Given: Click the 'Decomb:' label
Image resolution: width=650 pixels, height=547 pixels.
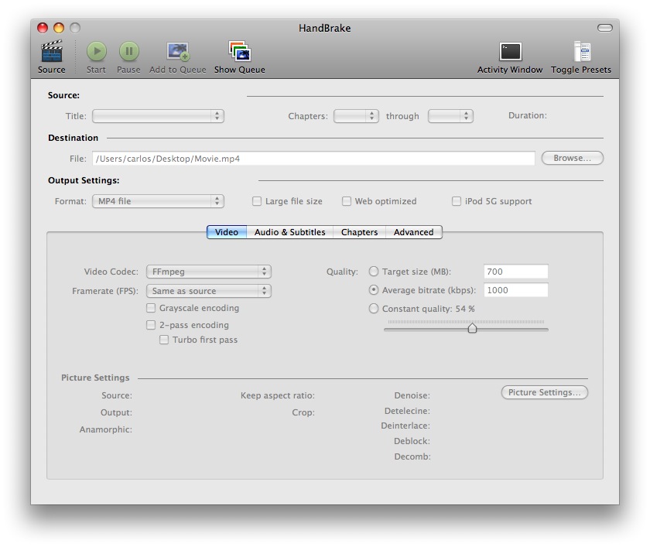Looking at the screenshot, I should 412,456.
